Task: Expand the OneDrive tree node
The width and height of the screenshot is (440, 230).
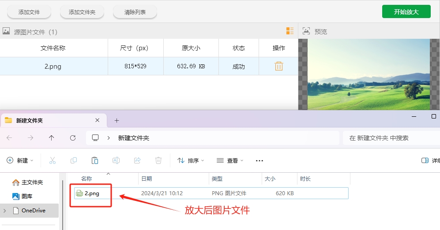Action: coord(5,211)
